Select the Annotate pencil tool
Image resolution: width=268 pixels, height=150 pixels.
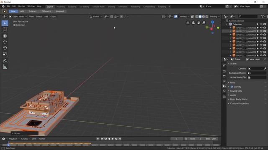(x=5, y=61)
